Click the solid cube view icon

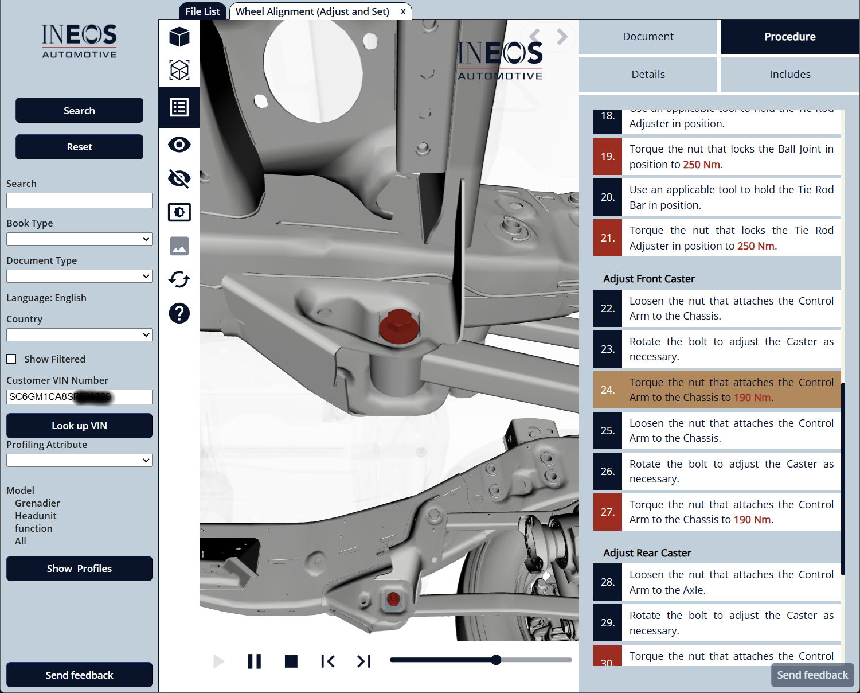(179, 37)
